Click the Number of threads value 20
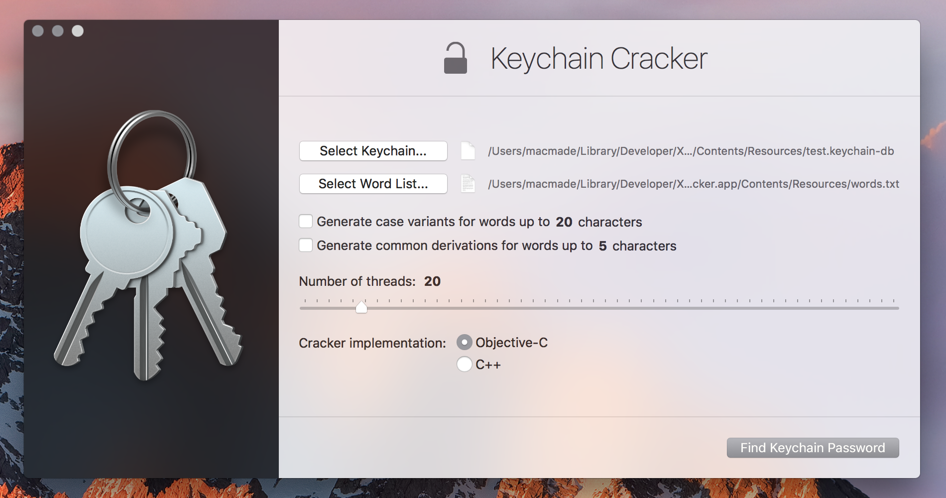This screenshot has width=946, height=498. point(432,281)
